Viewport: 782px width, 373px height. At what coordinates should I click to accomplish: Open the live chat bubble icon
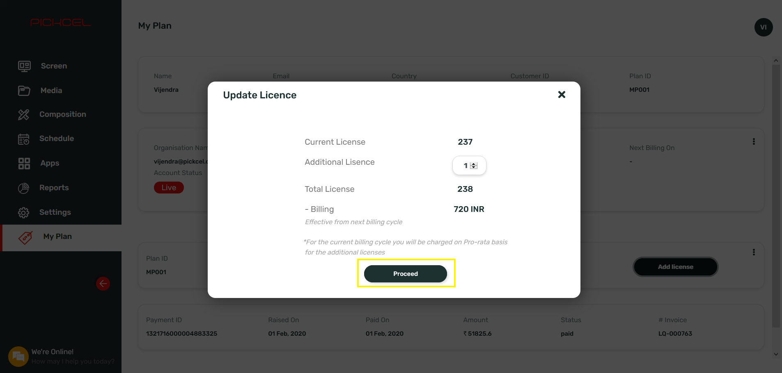[18, 357]
